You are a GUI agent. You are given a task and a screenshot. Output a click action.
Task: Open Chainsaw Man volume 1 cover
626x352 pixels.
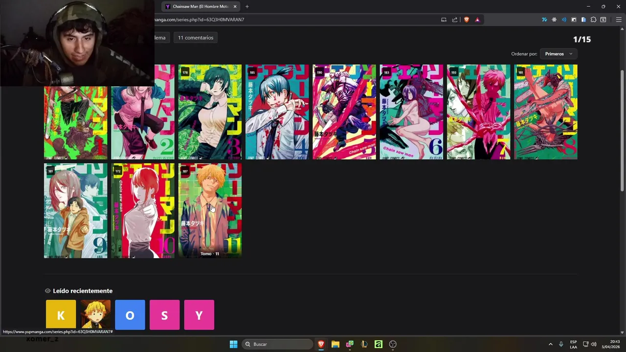pos(76,123)
